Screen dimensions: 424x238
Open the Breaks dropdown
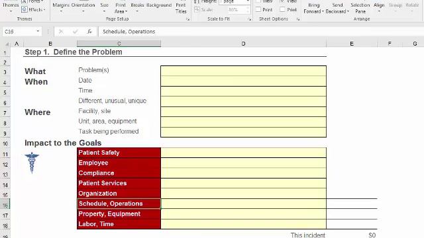(137, 7)
